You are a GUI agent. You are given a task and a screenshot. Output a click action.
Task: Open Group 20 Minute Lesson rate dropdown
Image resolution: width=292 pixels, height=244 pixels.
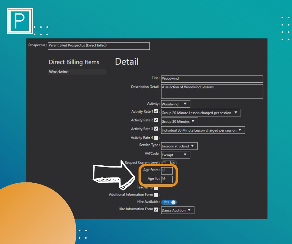coord(201,113)
